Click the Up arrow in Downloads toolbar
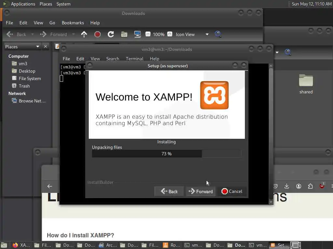 tap(84, 34)
